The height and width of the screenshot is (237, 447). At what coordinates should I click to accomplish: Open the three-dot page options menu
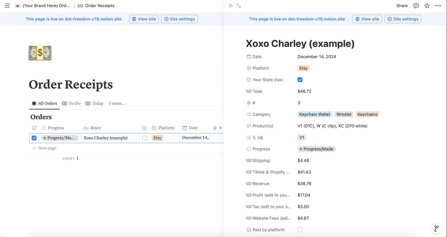coord(438,5)
